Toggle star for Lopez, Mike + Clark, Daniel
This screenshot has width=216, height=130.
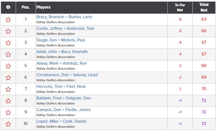8,124
